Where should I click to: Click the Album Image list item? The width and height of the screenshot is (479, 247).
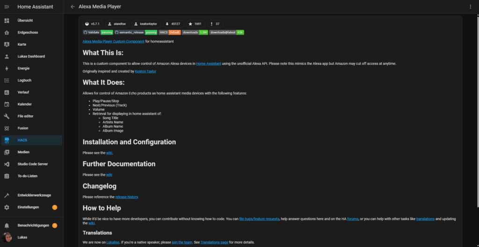pos(113,131)
